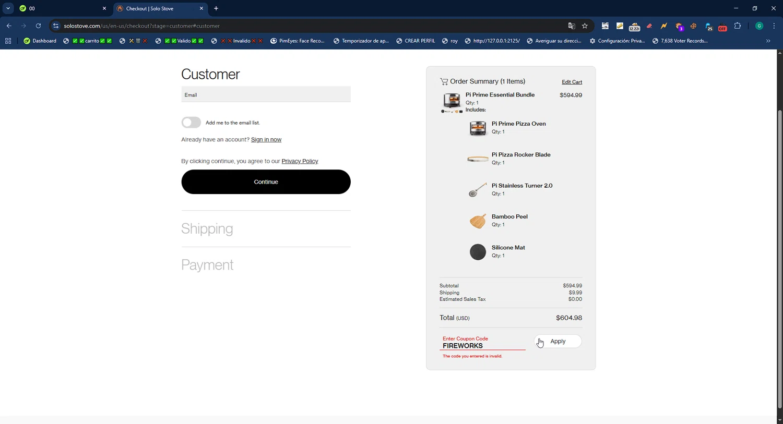Close the Checkout Solo Stove tab

201,8
